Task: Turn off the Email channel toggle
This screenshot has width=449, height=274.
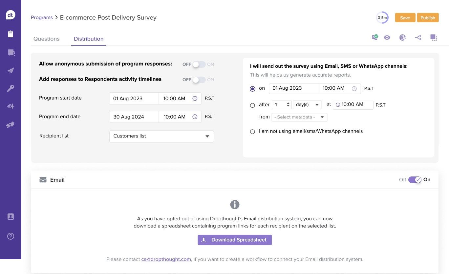Action: pyautogui.click(x=415, y=180)
